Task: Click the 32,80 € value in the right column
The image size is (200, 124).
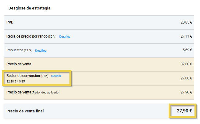Action: [186, 64]
